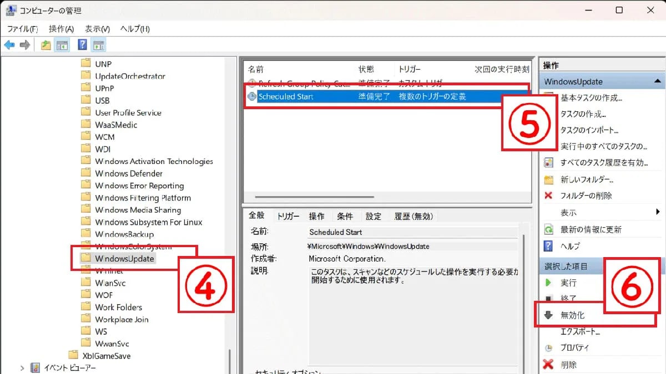Select the WindowsUpdate folder in tree

pyautogui.click(x=124, y=259)
